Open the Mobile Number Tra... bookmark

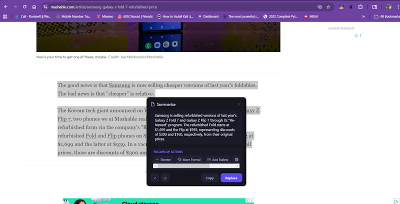73,16
